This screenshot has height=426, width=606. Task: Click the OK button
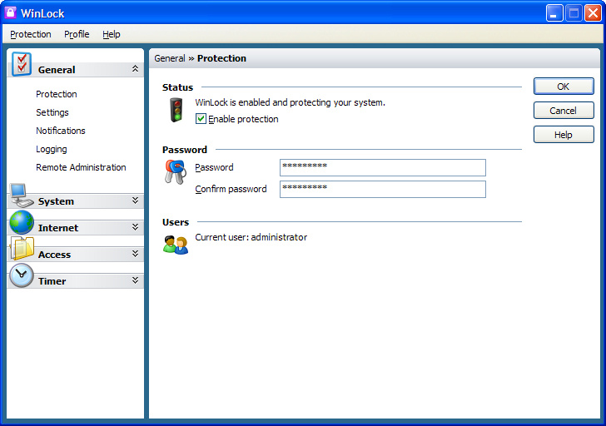(x=564, y=87)
